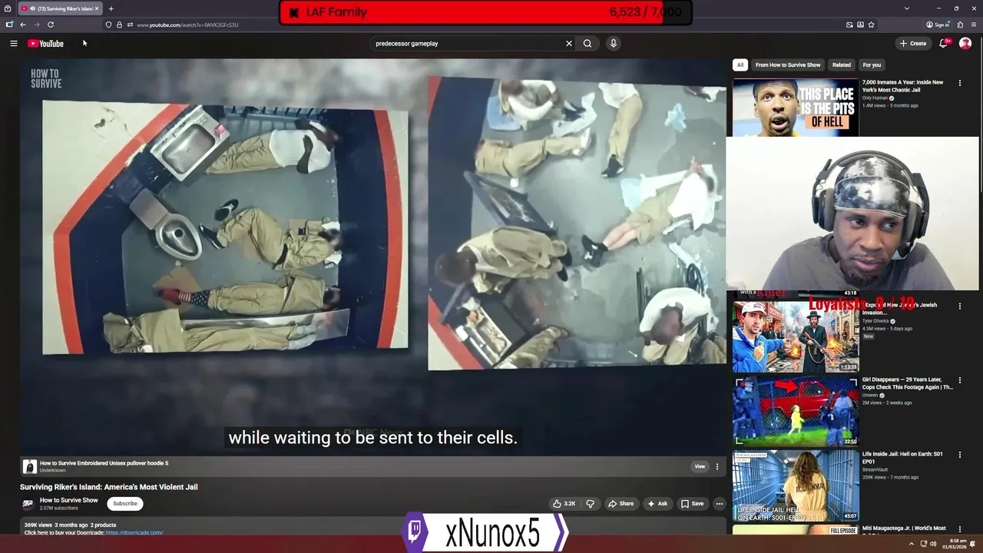The width and height of the screenshot is (983, 553).
Task: Open options menu for 7,000 Inmates video
Action: (x=959, y=83)
